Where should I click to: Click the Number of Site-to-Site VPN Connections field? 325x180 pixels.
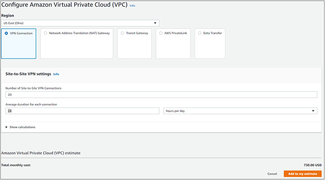161,95
